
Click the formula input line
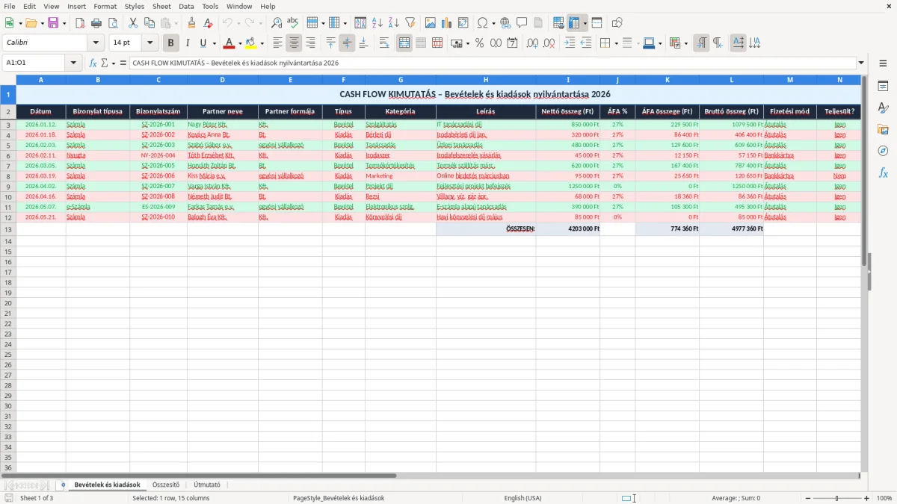click(493, 63)
